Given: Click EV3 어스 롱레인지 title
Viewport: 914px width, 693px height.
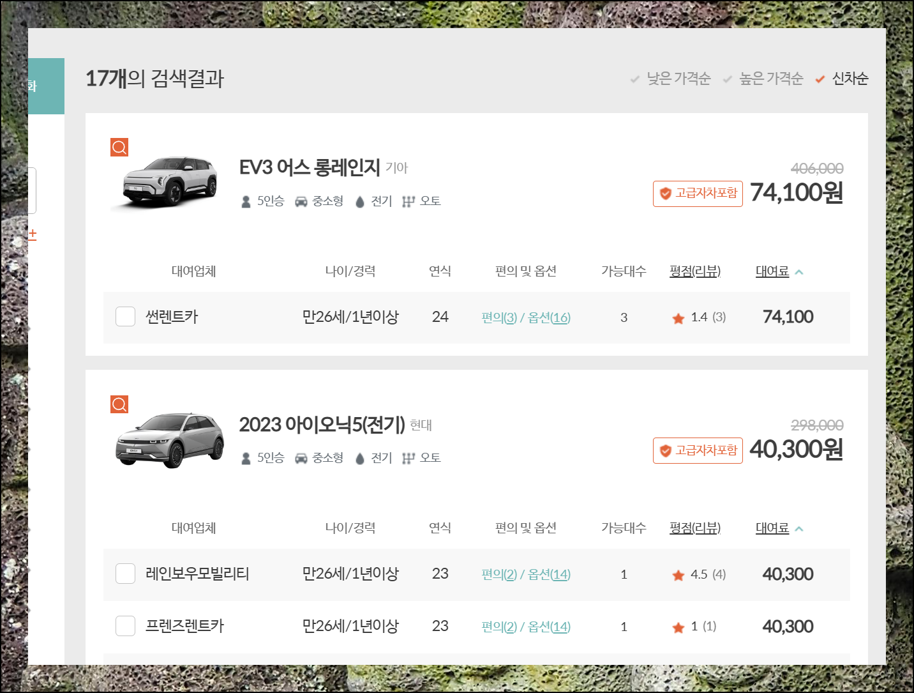Looking at the screenshot, I should click(x=310, y=167).
